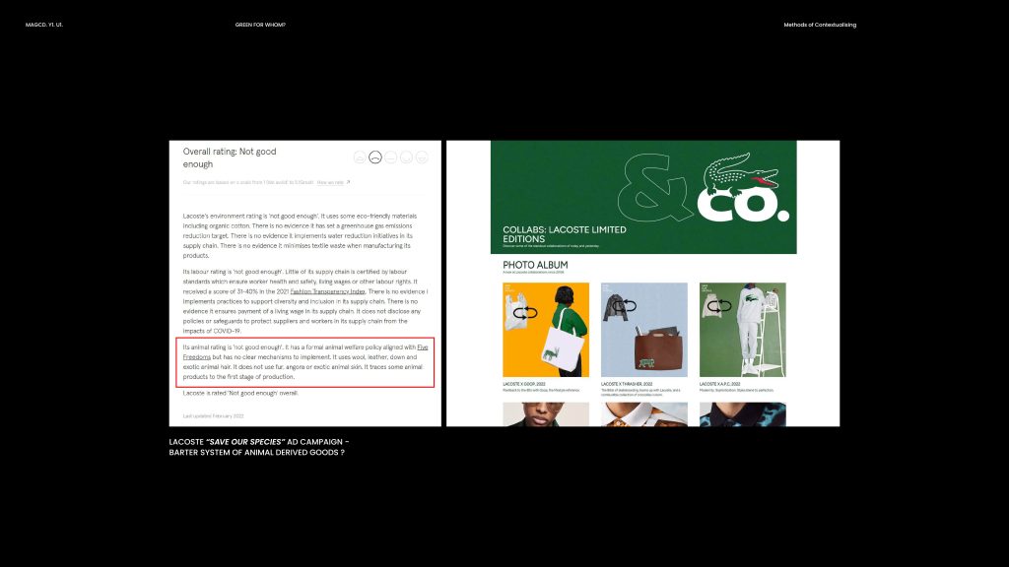Click the 'LACOSTE X THRASHER, 2022' caption

click(627, 384)
